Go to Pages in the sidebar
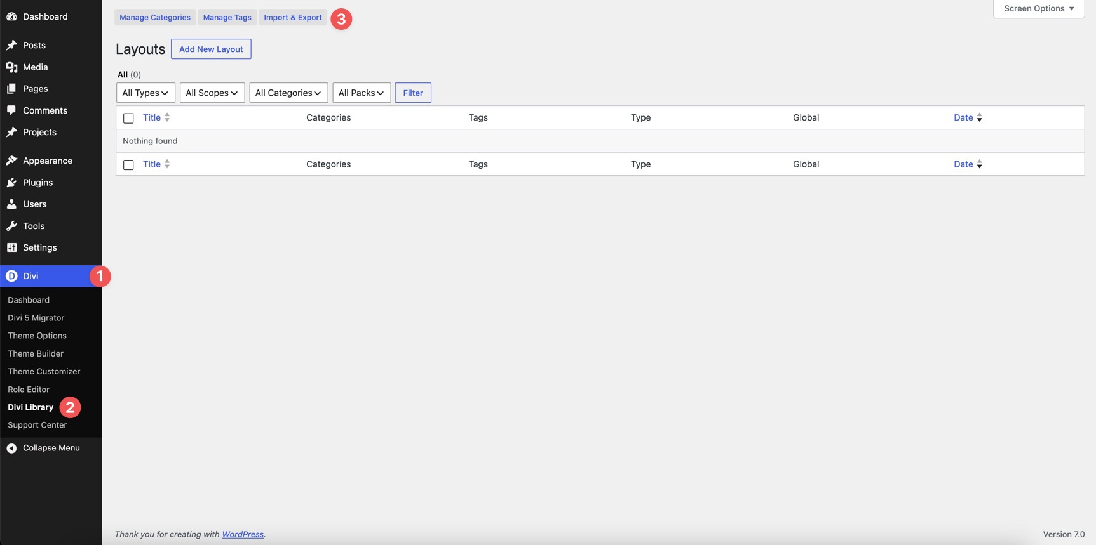The height and width of the screenshot is (545, 1096). (36, 89)
